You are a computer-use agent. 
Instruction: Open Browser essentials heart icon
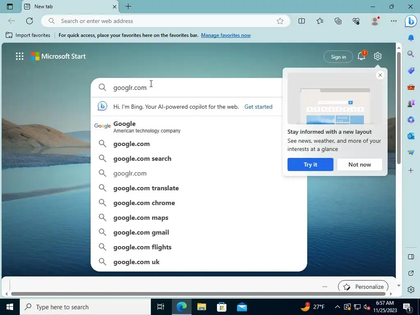[x=356, y=21]
